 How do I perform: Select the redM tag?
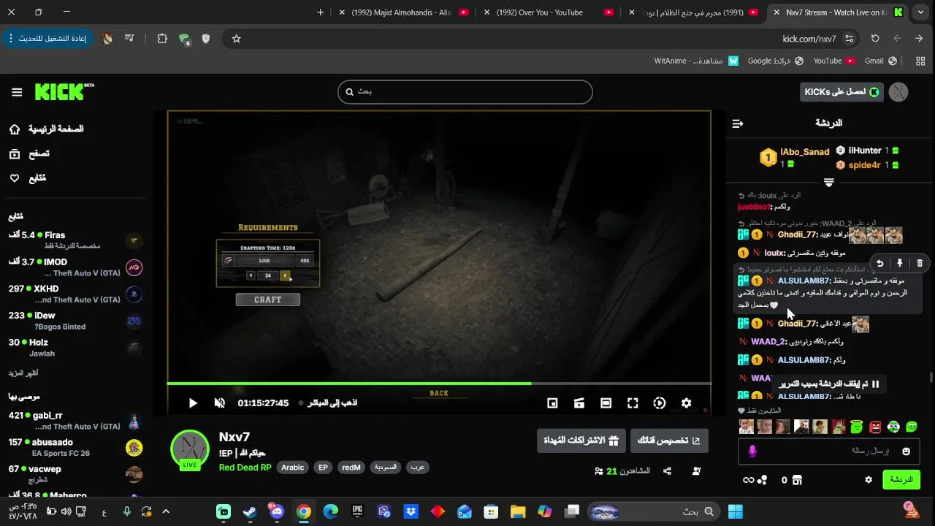click(x=351, y=468)
